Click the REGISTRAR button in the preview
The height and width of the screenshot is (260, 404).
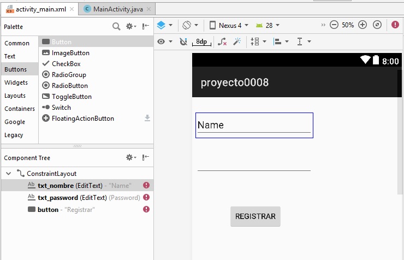click(255, 216)
